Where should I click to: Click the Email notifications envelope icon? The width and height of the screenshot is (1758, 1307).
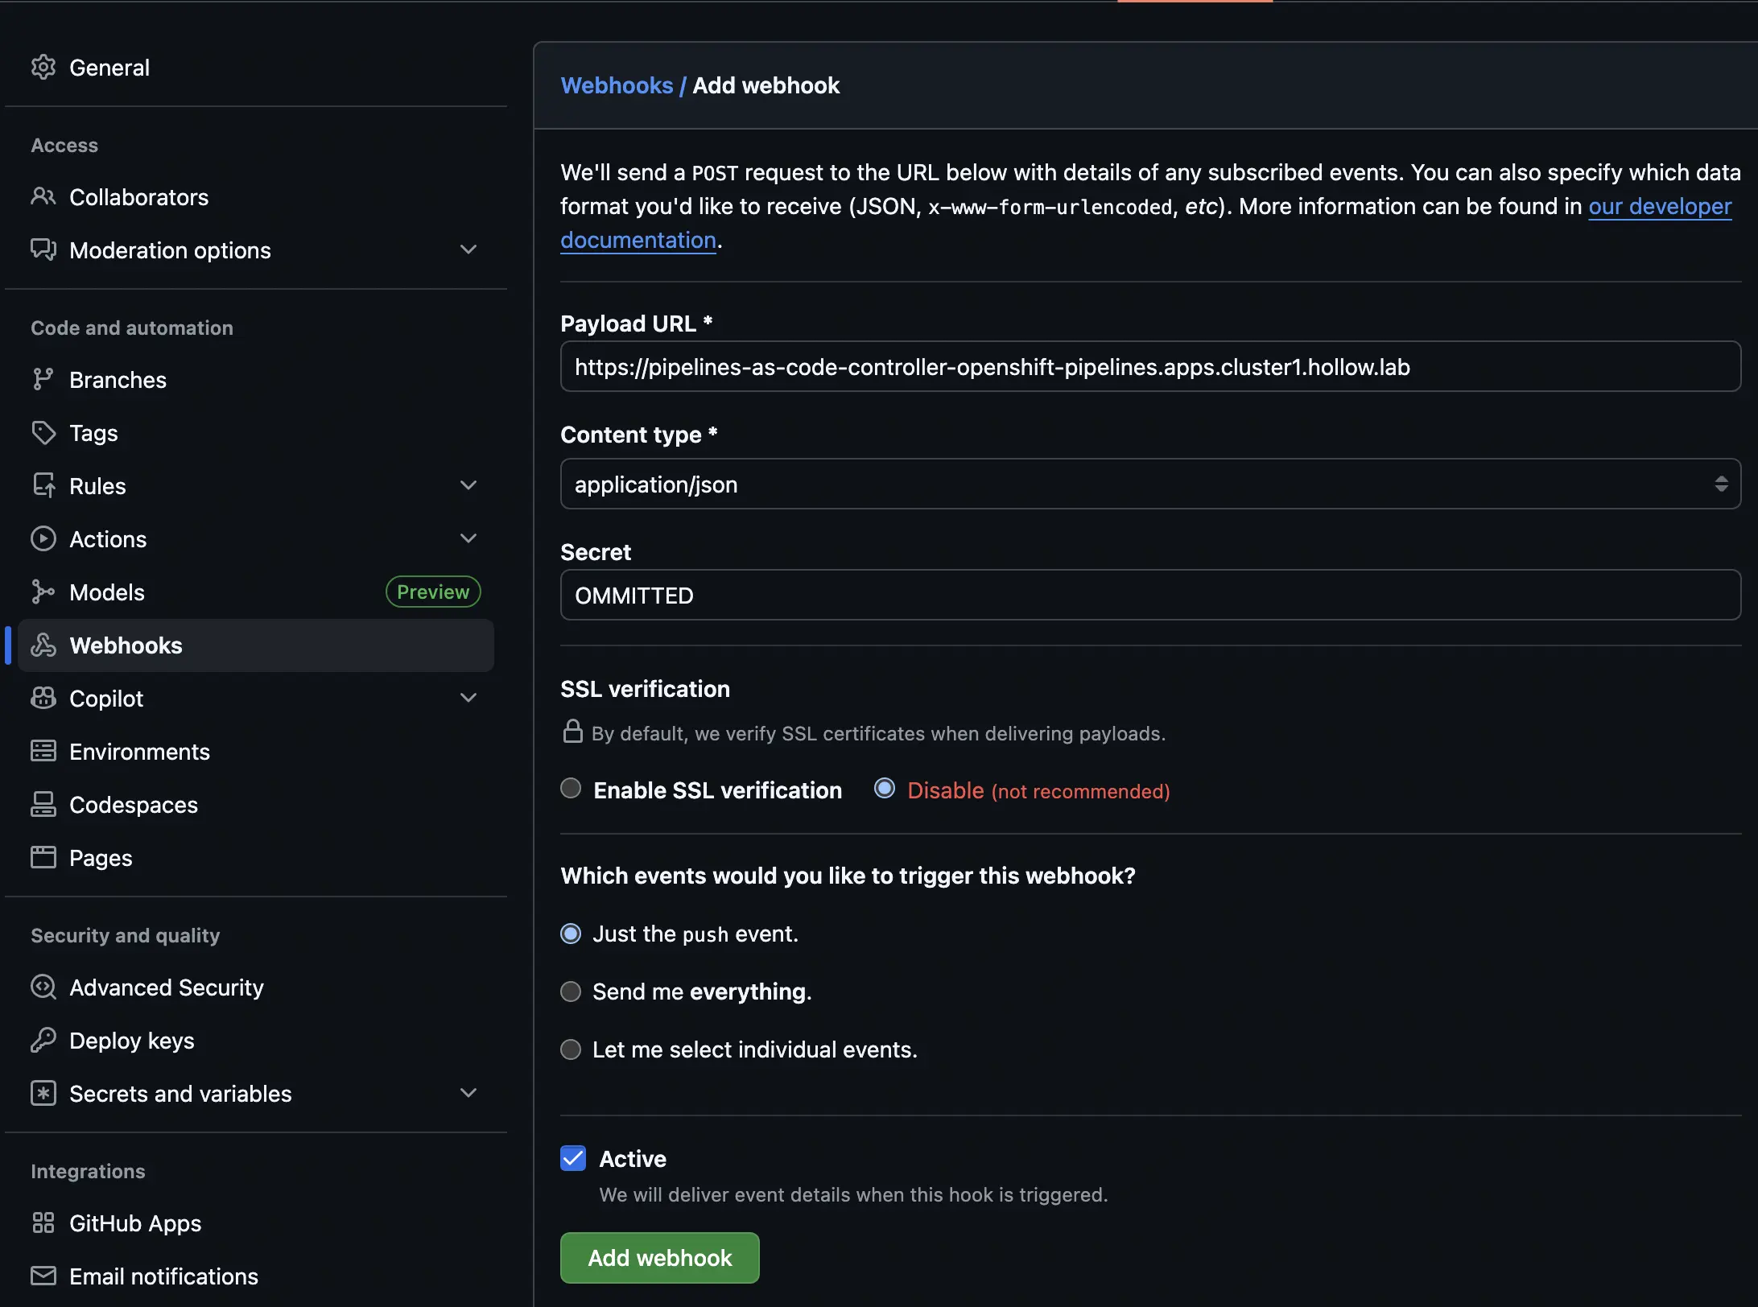coord(43,1276)
